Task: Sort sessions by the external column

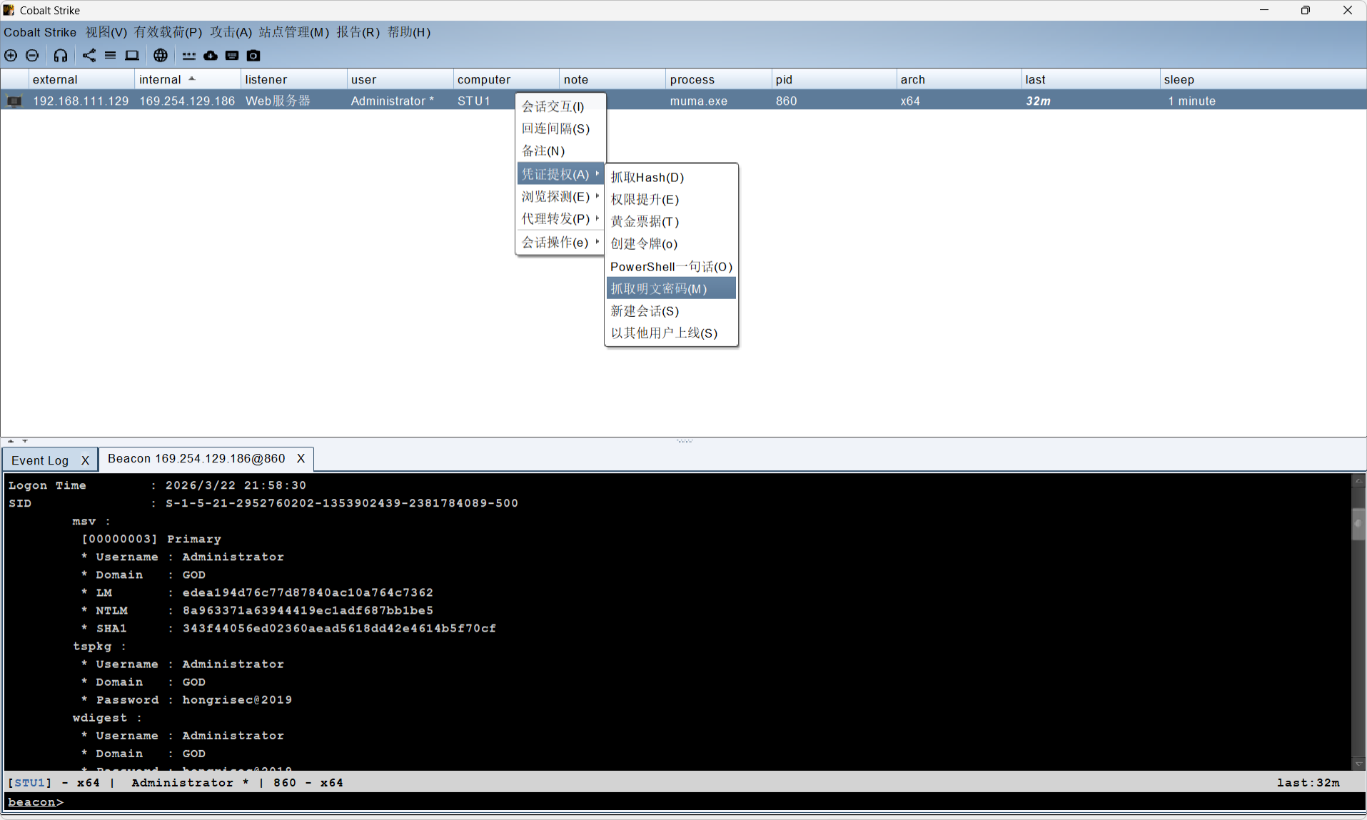Action: (81, 79)
